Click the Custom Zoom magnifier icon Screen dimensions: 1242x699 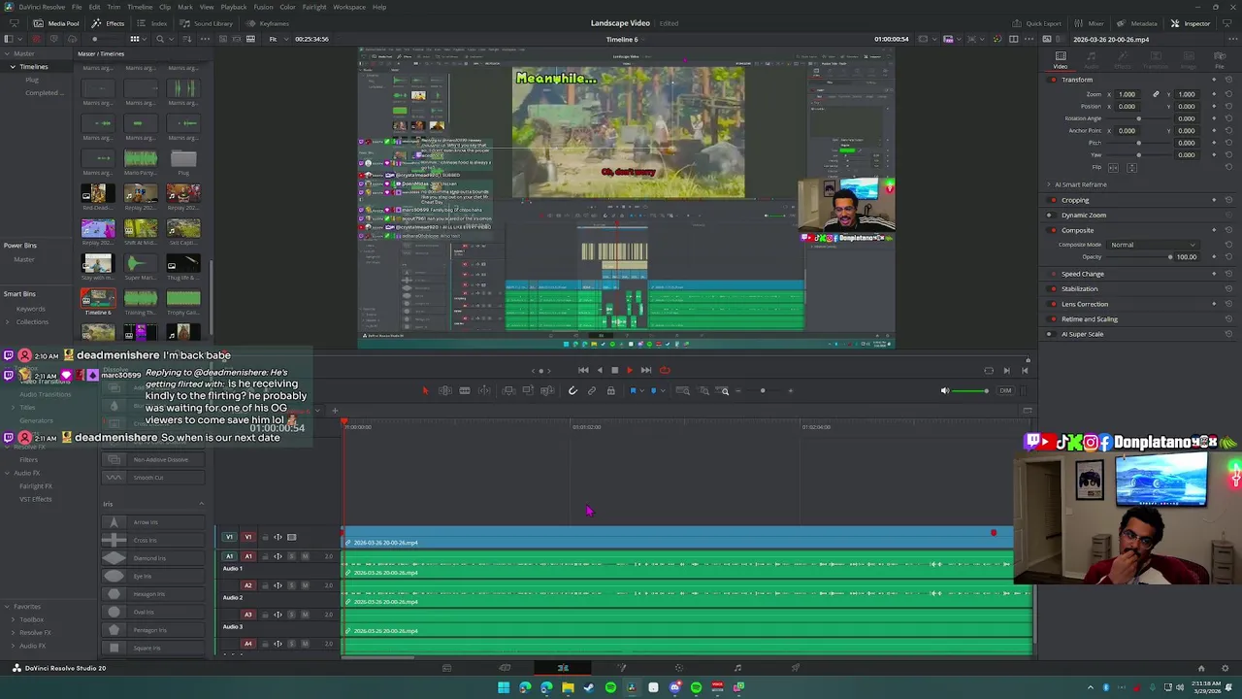pyautogui.click(x=725, y=390)
